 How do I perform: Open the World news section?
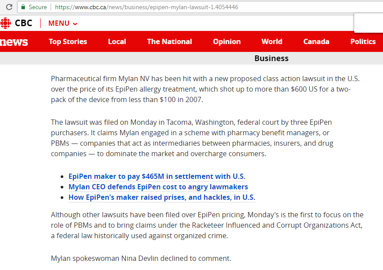[x=272, y=41]
